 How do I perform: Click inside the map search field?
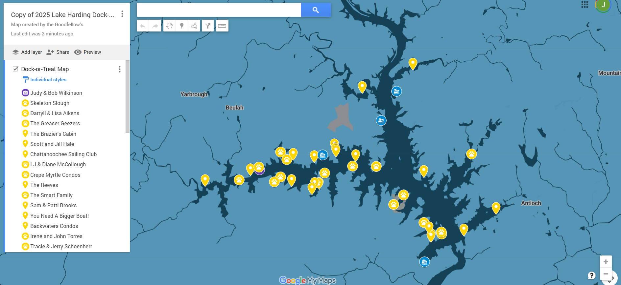point(219,10)
